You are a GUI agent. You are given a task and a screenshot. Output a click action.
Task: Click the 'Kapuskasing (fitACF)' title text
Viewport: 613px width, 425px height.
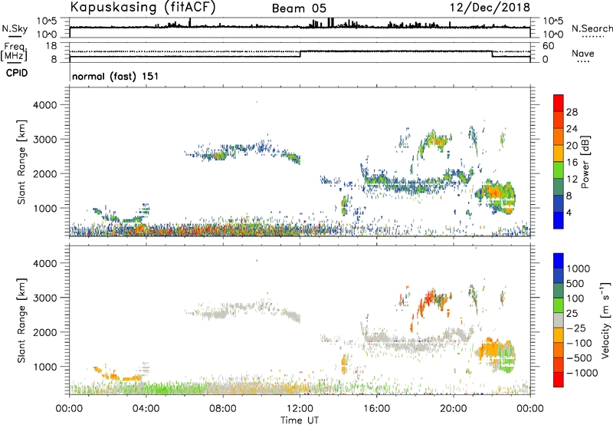tap(143, 7)
